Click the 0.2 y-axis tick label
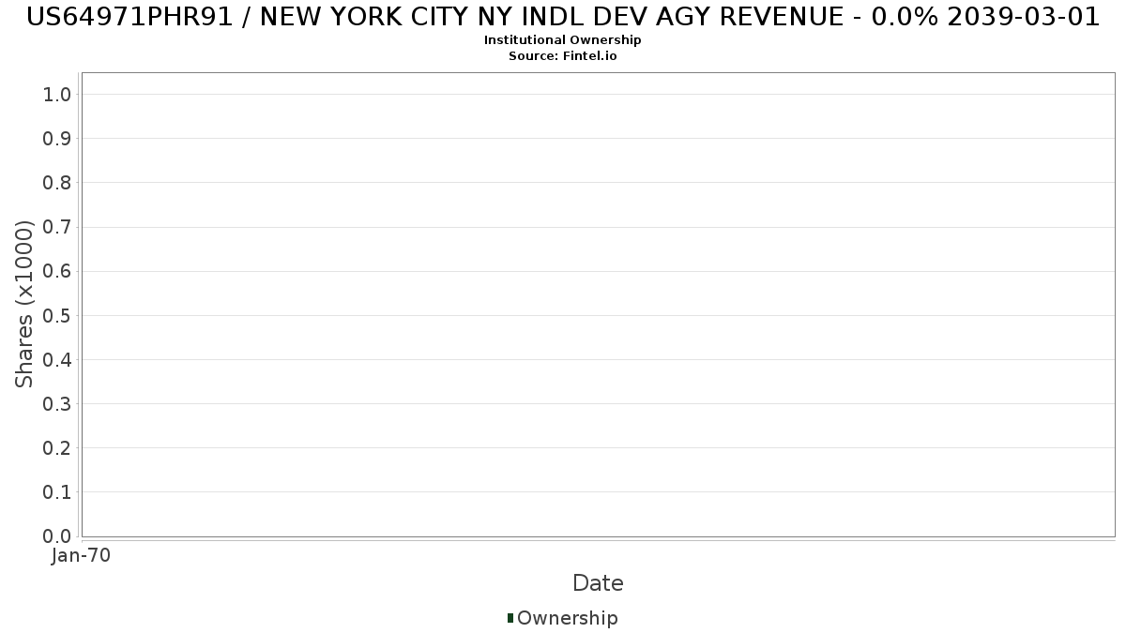Viewport: 1126px width, 633px height. click(x=57, y=447)
